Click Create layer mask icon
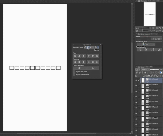This screenshot has height=136, width=163. point(157,76)
